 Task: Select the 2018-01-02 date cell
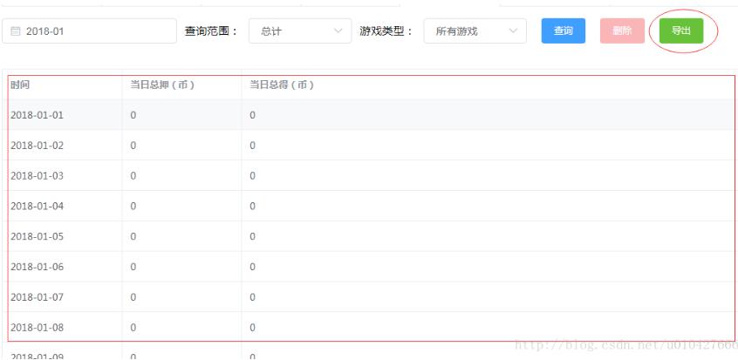tap(37, 146)
